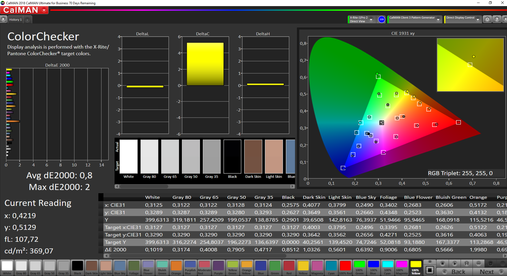Choose the Blue Flower patch in bottom strip

148,268
